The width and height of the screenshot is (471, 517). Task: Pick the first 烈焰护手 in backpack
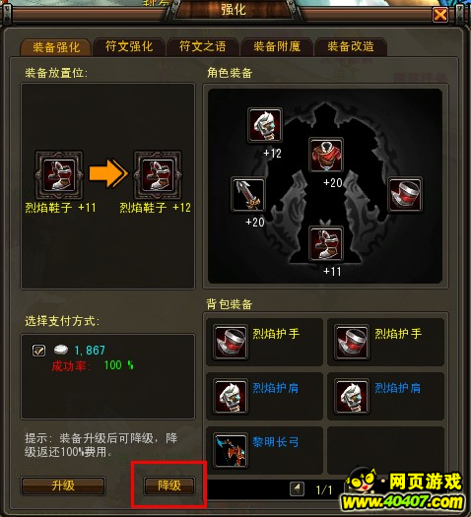pyautogui.click(x=264, y=342)
